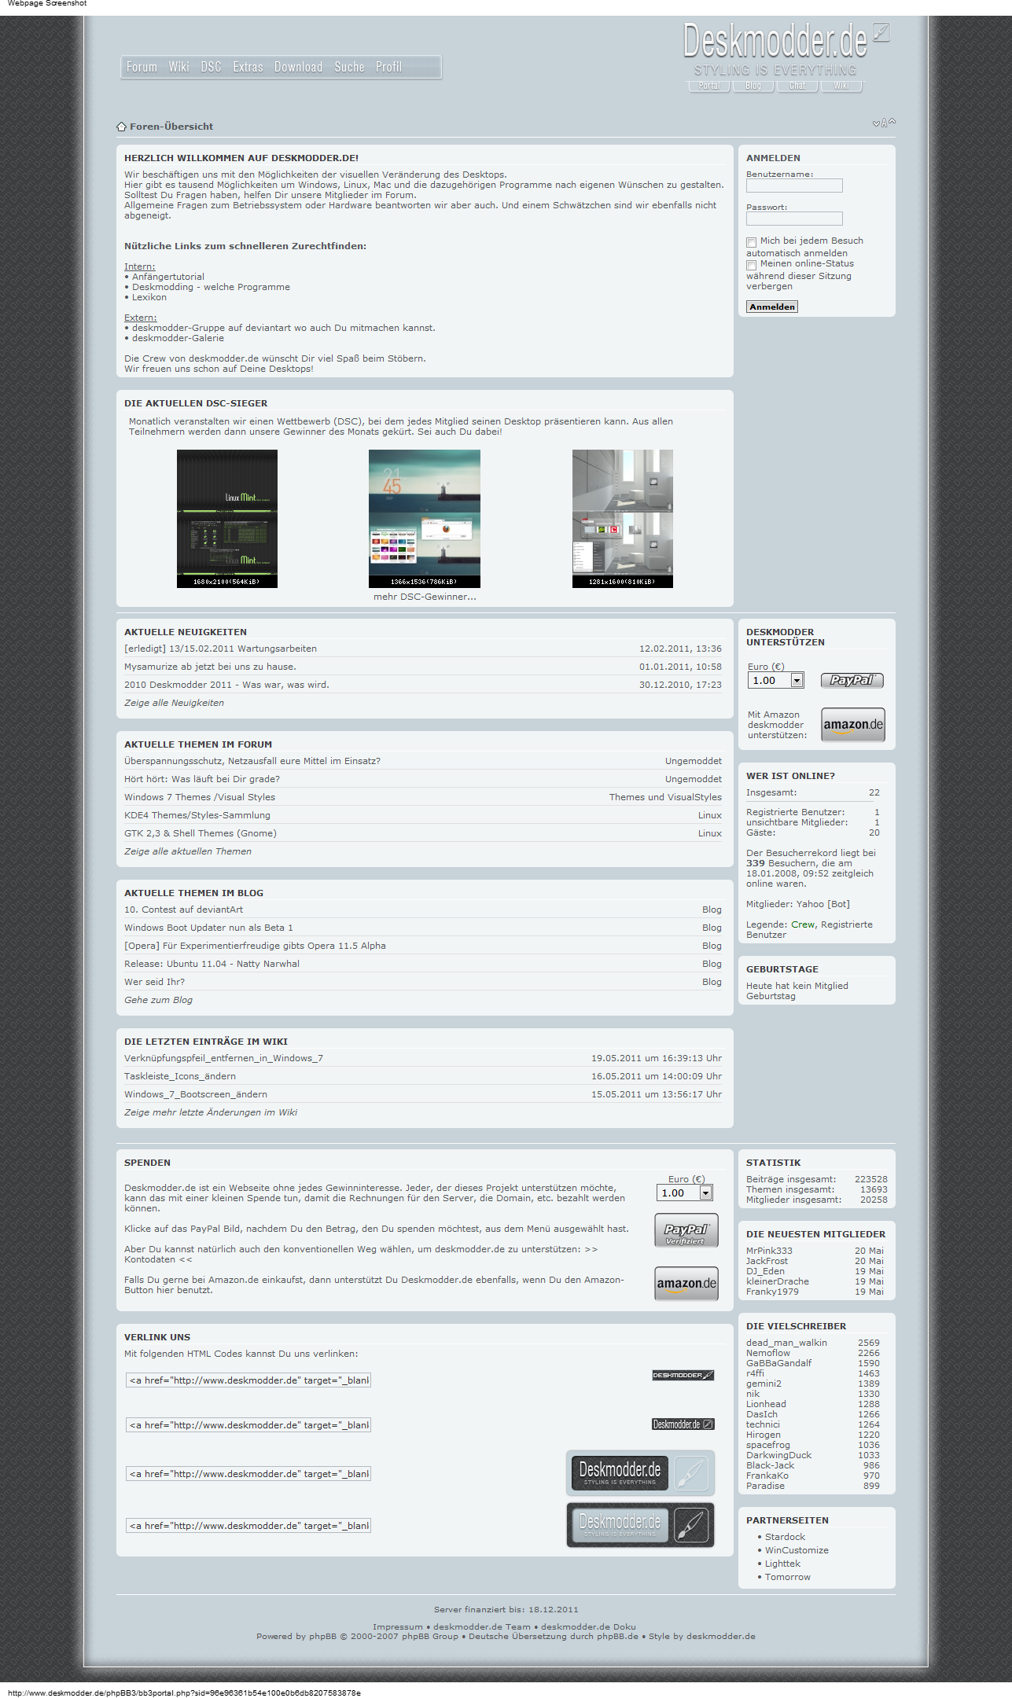Click the amazon.de button in the sidebar
Screen dimensions: 1012x1698
[x=853, y=725]
